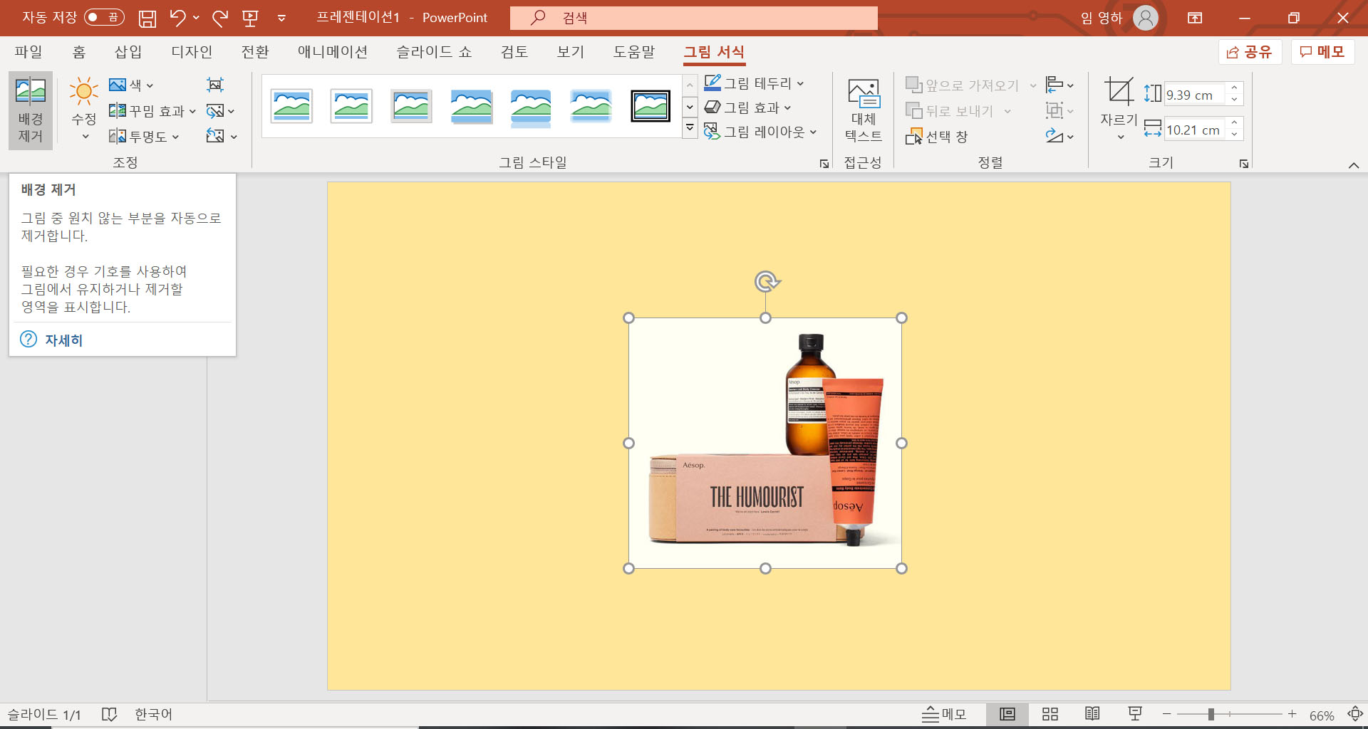The image size is (1368, 729).
Task: Click the Save icon in title bar
Action: [147, 18]
